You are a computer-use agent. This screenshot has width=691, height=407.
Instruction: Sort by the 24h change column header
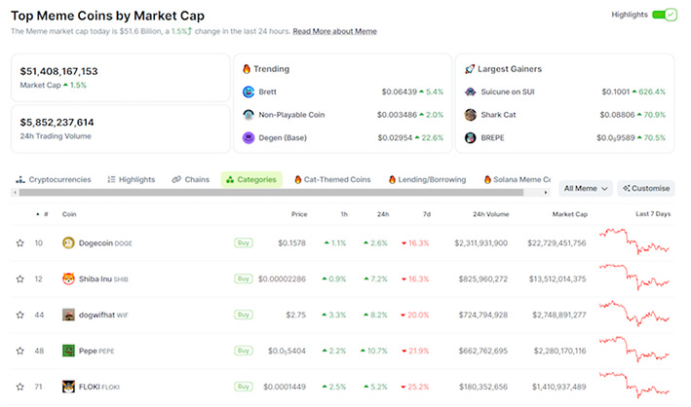click(x=383, y=214)
